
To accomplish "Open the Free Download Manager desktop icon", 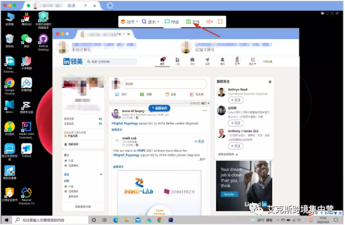I will [x=10, y=64].
